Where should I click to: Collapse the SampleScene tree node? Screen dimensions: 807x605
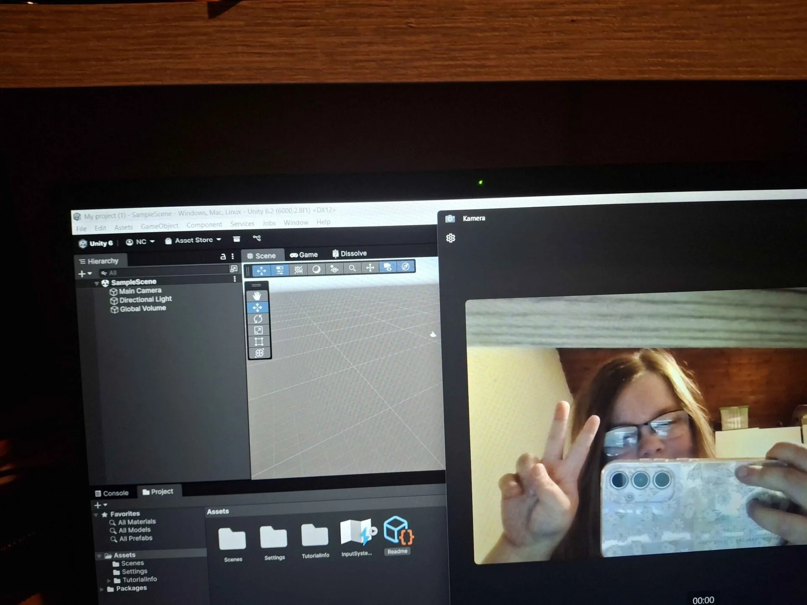(x=97, y=283)
